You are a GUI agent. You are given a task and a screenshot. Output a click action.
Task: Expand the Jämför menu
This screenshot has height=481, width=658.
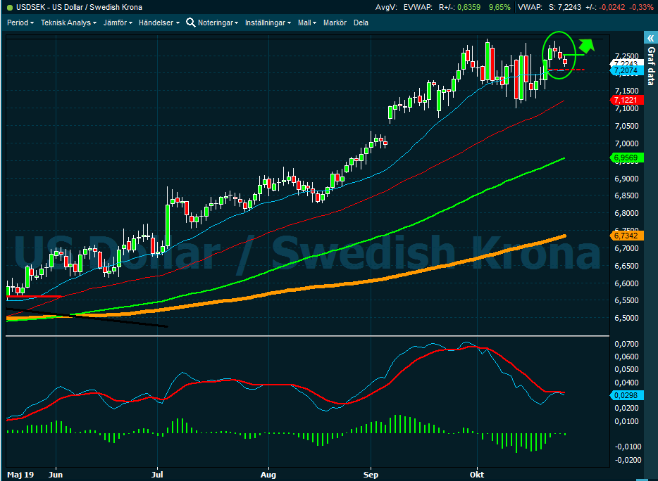pyautogui.click(x=118, y=23)
